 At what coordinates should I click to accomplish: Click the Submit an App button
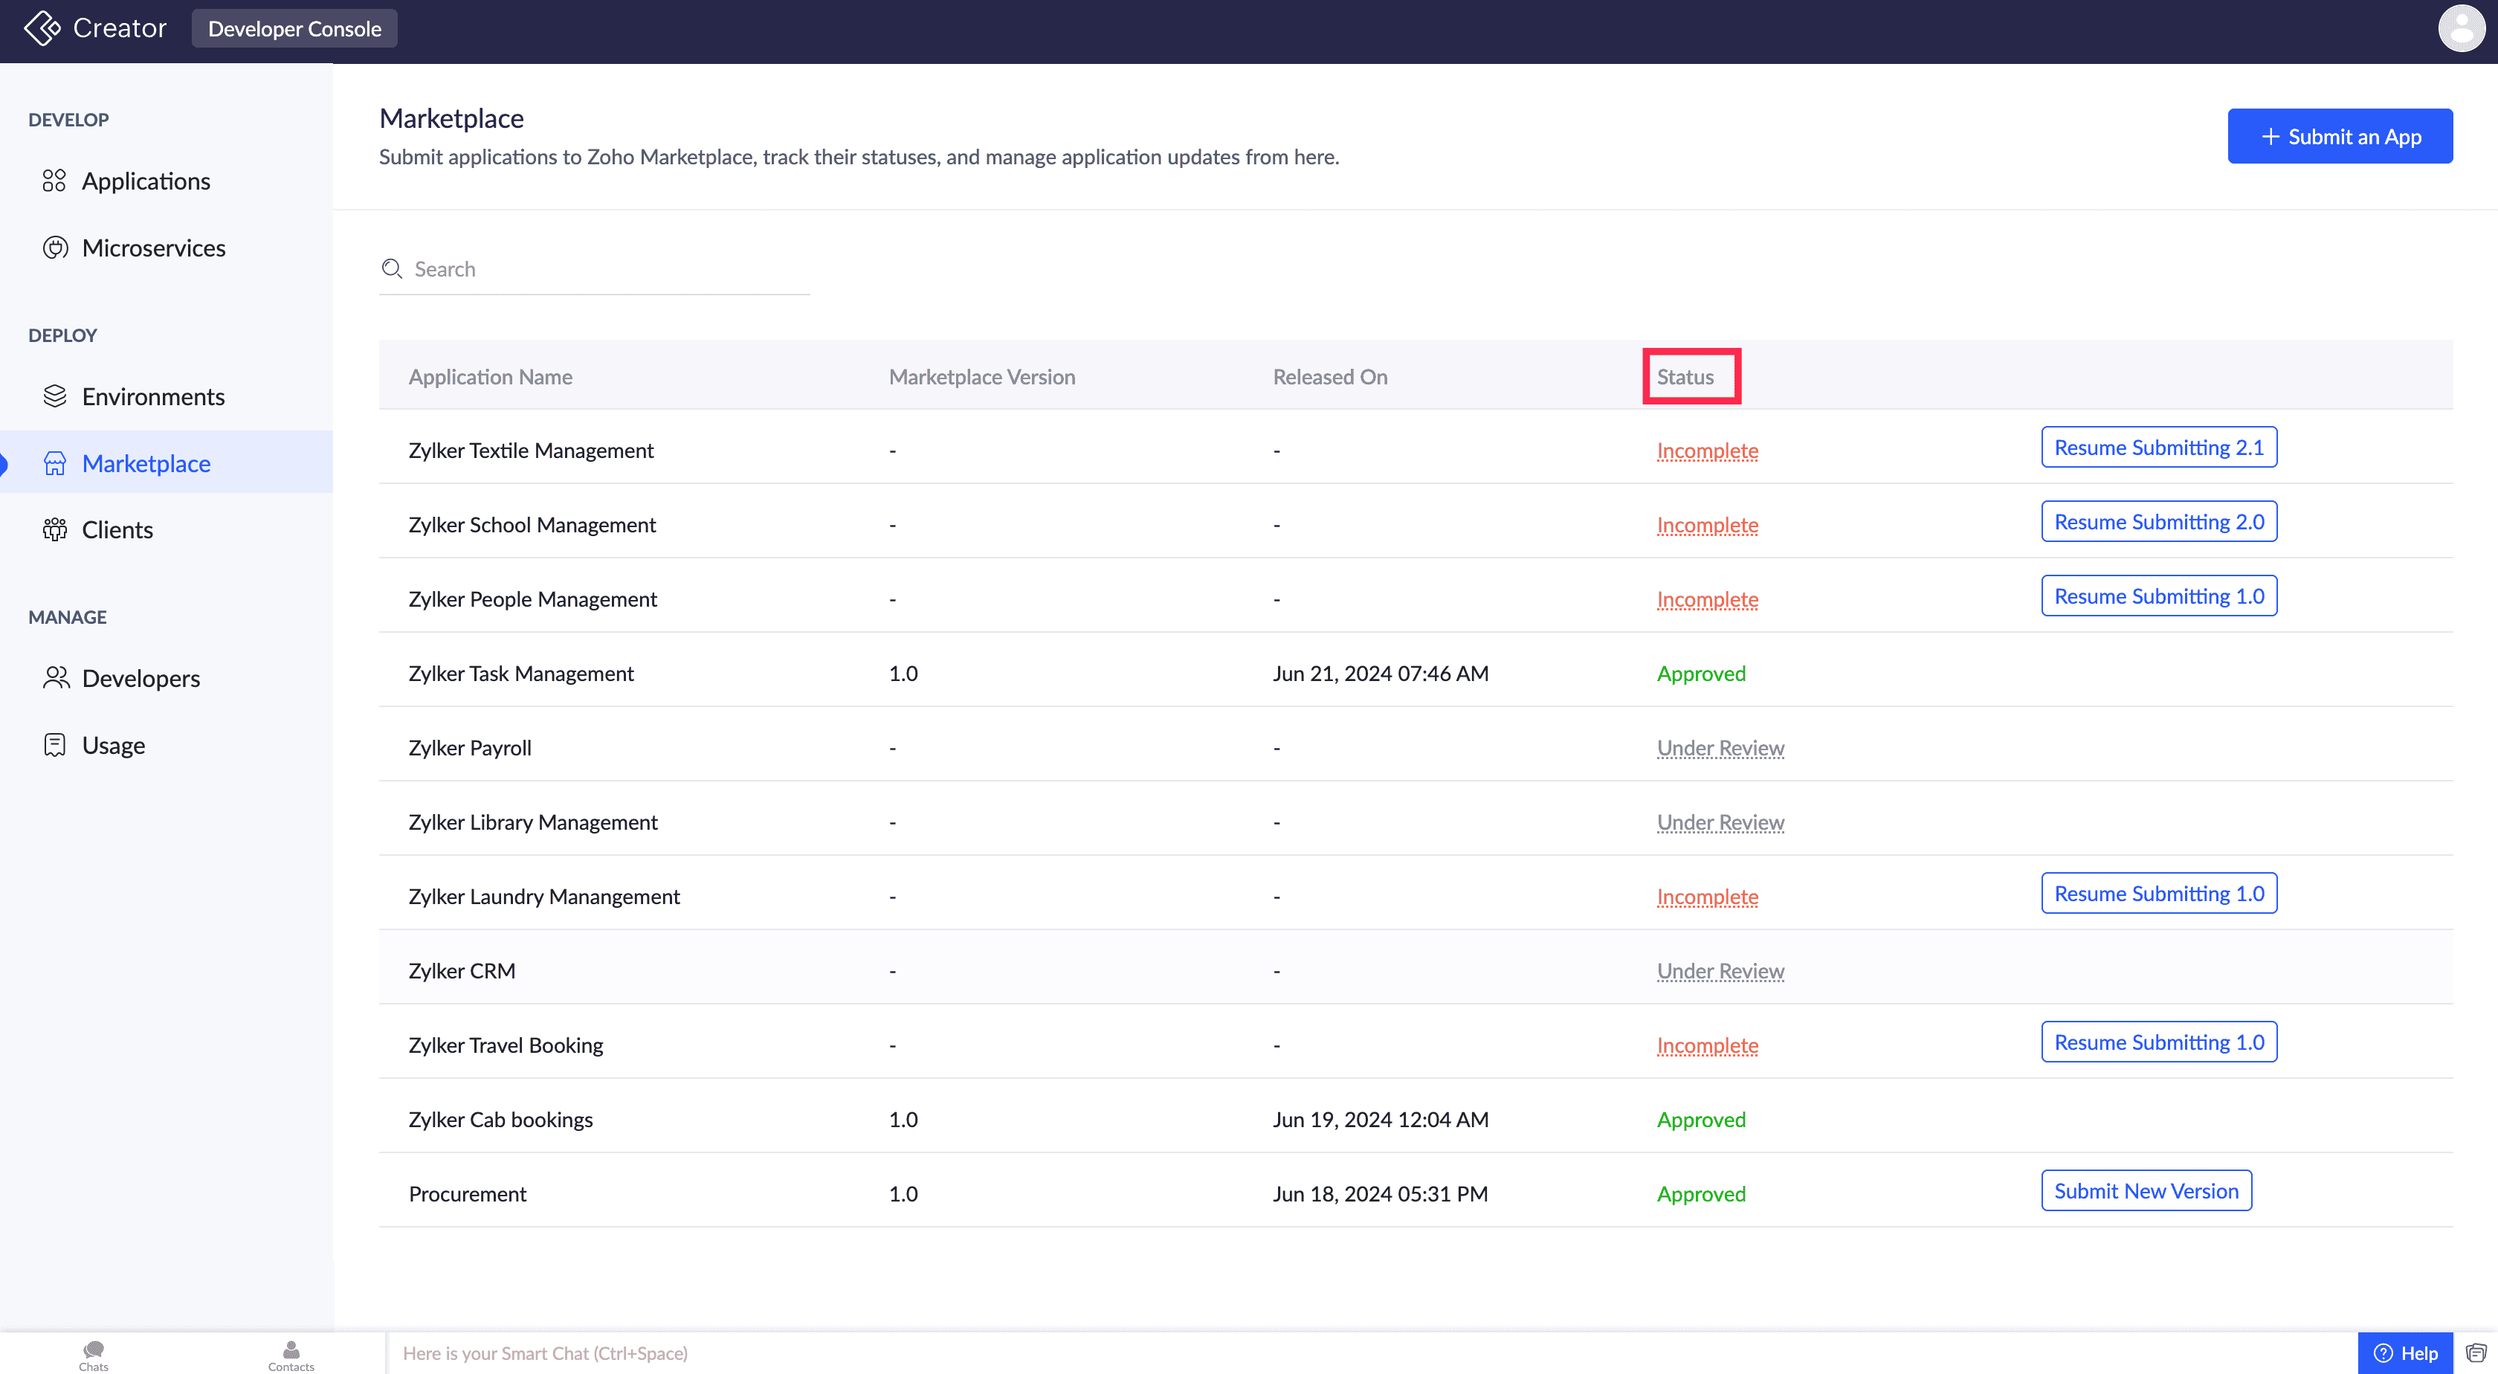pyautogui.click(x=2339, y=137)
